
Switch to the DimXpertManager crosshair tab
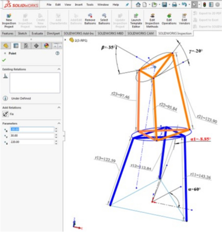36,46
